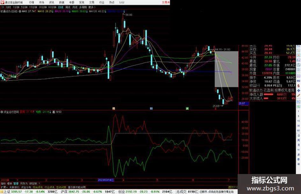
Task: Open the 资金分布 tab
Action: [x=26, y=187]
